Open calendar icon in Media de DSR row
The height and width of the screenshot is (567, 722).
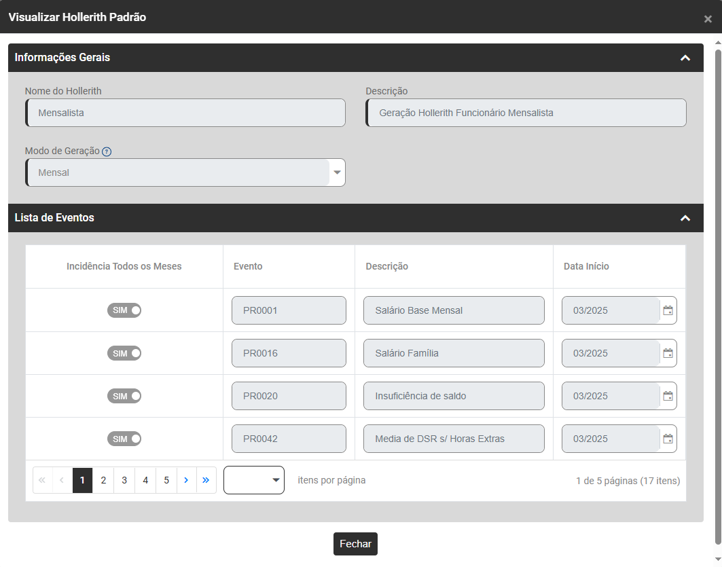coord(668,439)
